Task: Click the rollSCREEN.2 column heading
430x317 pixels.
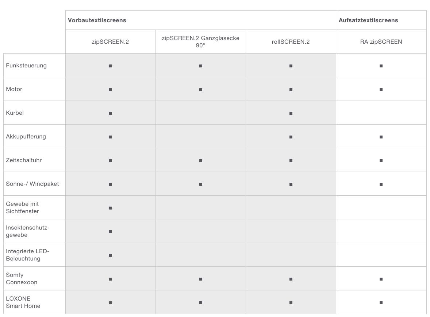Action: pyautogui.click(x=291, y=42)
